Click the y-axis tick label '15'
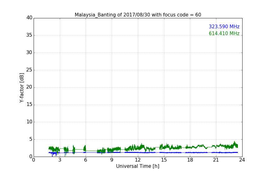269x179 pixels. coord(29,104)
